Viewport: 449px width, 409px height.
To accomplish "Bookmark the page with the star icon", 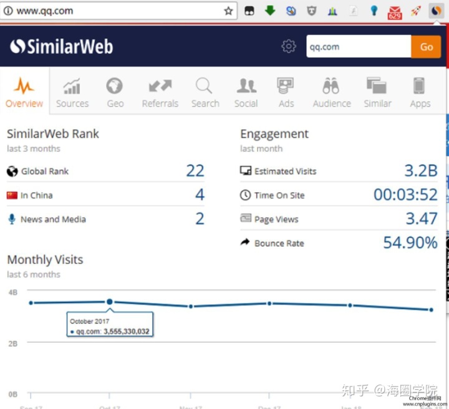I will click(228, 11).
